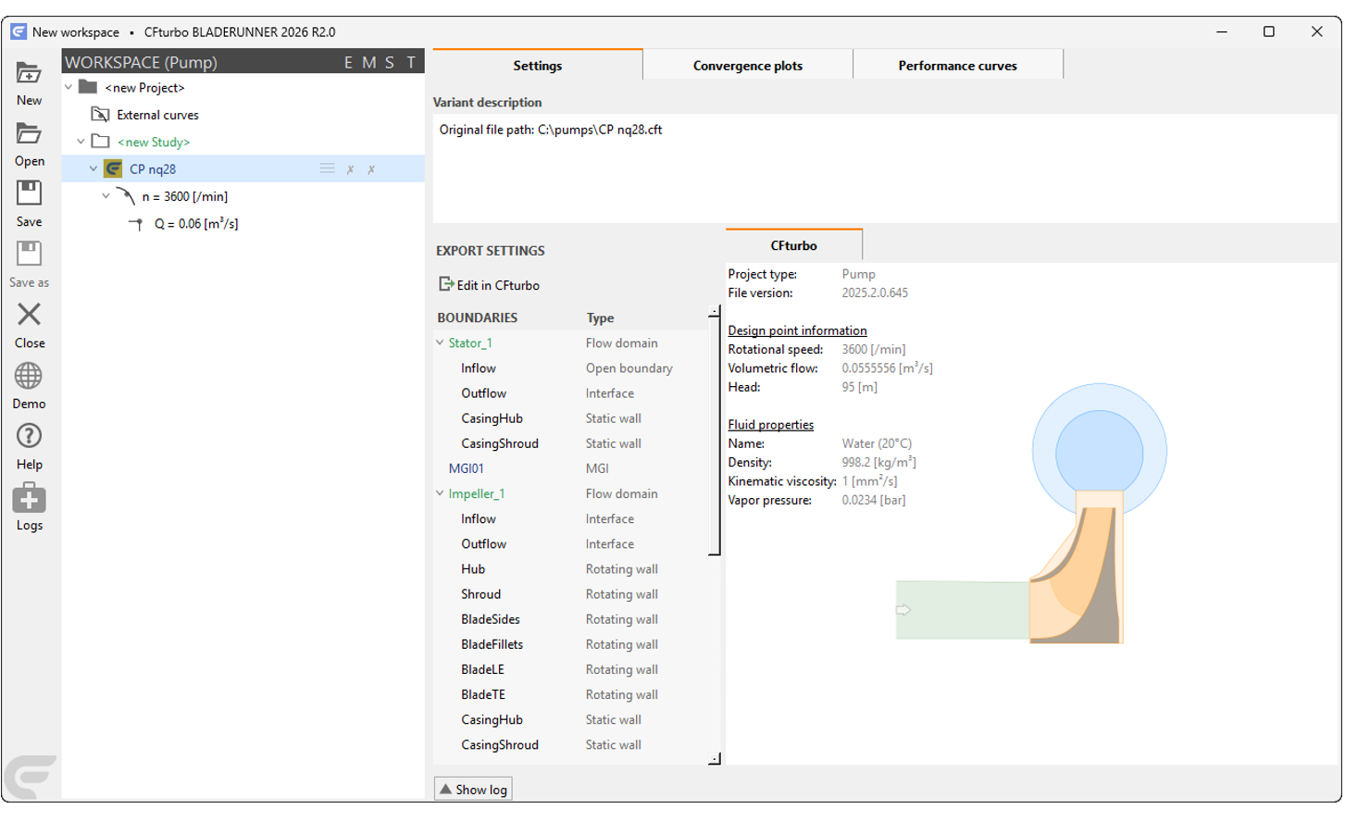Click the Edit in CFturbo export icon
The width and height of the screenshot is (1345, 822).
(x=446, y=284)
